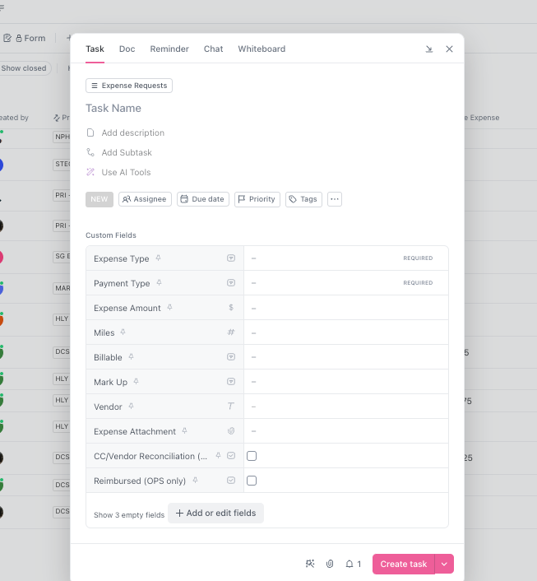The image size is (537, 581).
Task: Click the NEW status badge
Action: click(x=99, y=199)
